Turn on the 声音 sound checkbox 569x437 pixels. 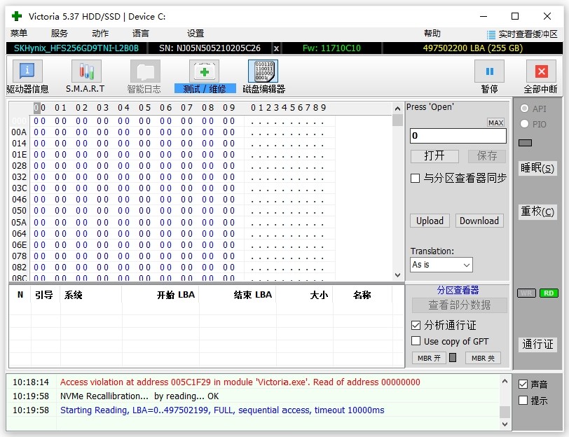523,384
